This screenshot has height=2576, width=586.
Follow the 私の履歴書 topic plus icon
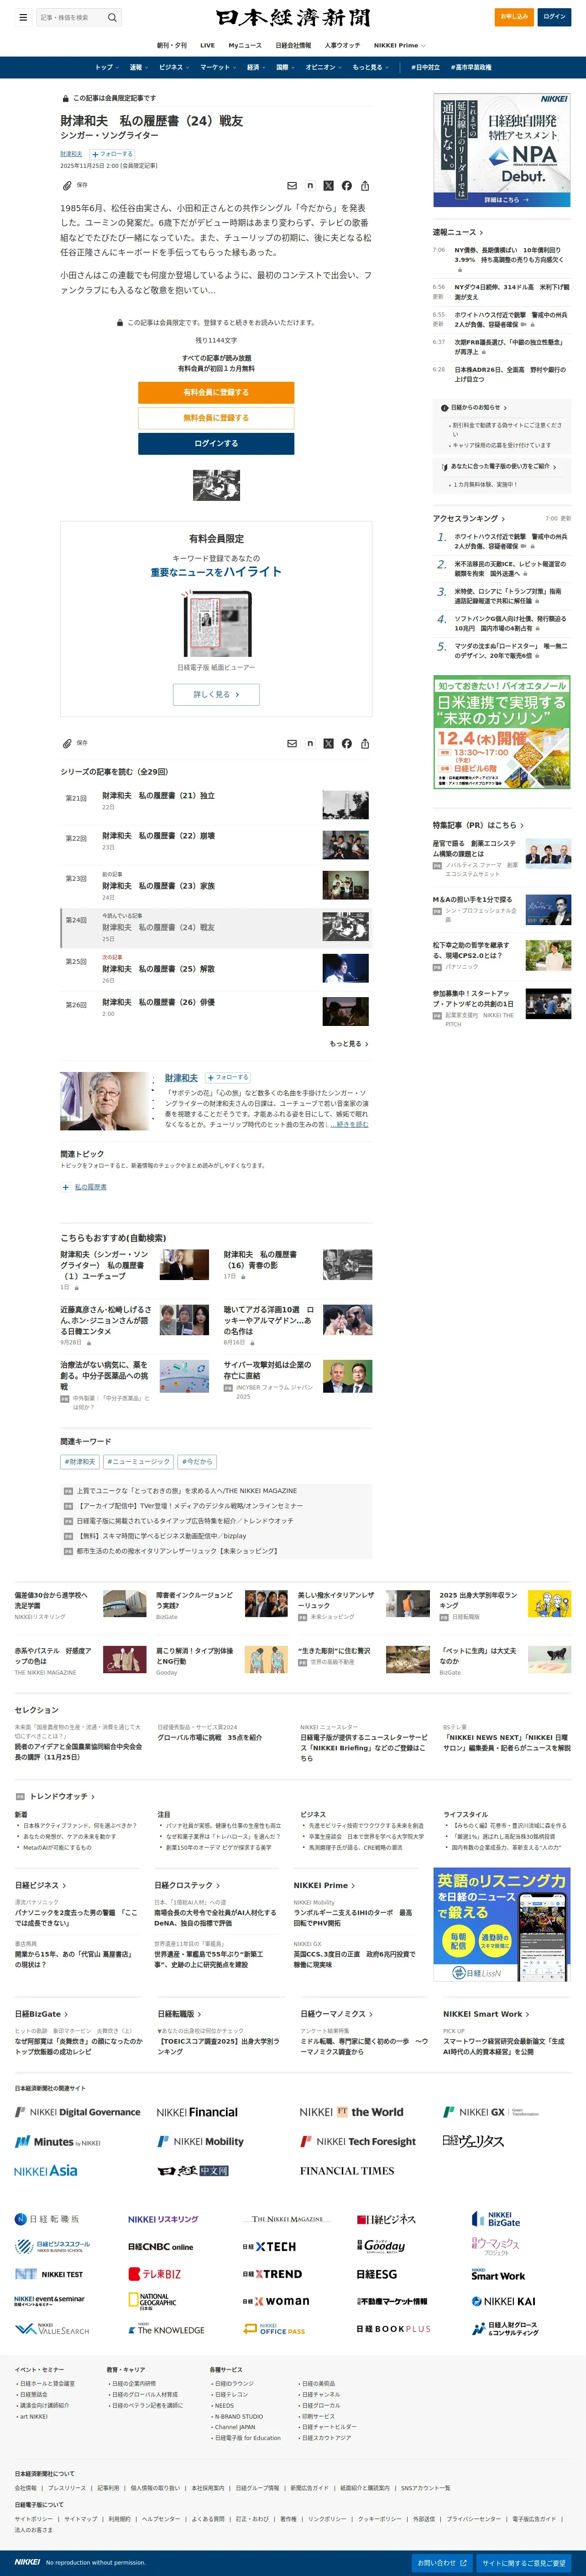(66, 1187)
